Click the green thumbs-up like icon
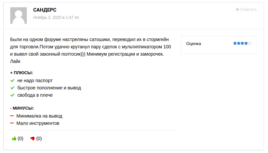The image size is (268, 153). [x=14, y=139]
